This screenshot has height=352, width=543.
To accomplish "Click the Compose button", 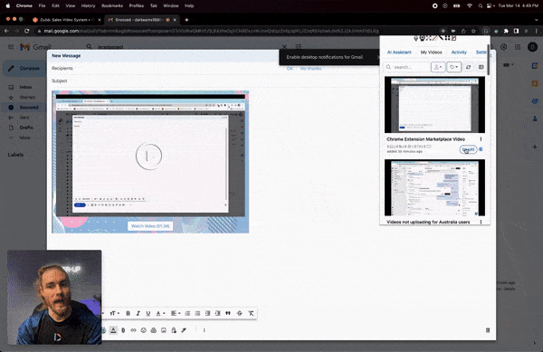I will [x=24, y=68].
